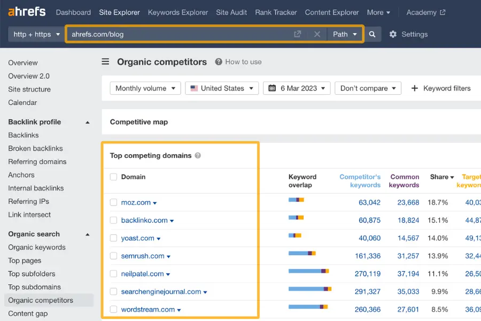Click the help icon next to Top competing domains
The height and width of the screenshot is (321, 481).
point(198,155)
